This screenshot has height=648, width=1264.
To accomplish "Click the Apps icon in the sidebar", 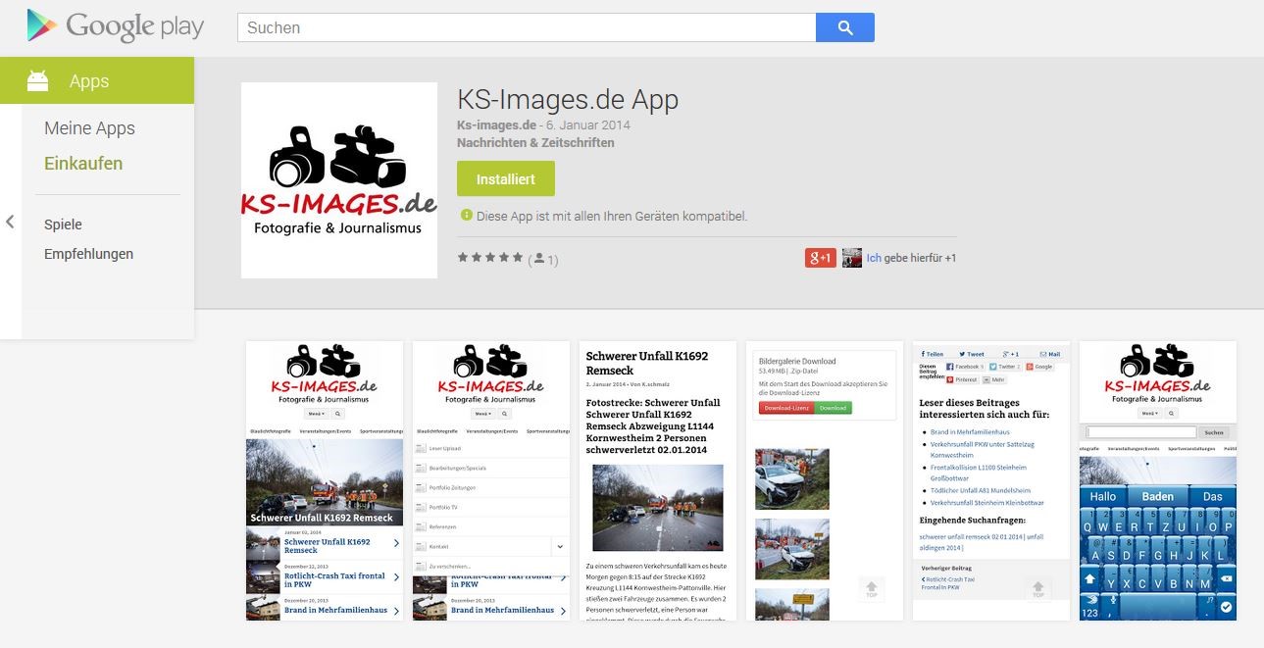I will pyautogui.click(x=36, y=81).
